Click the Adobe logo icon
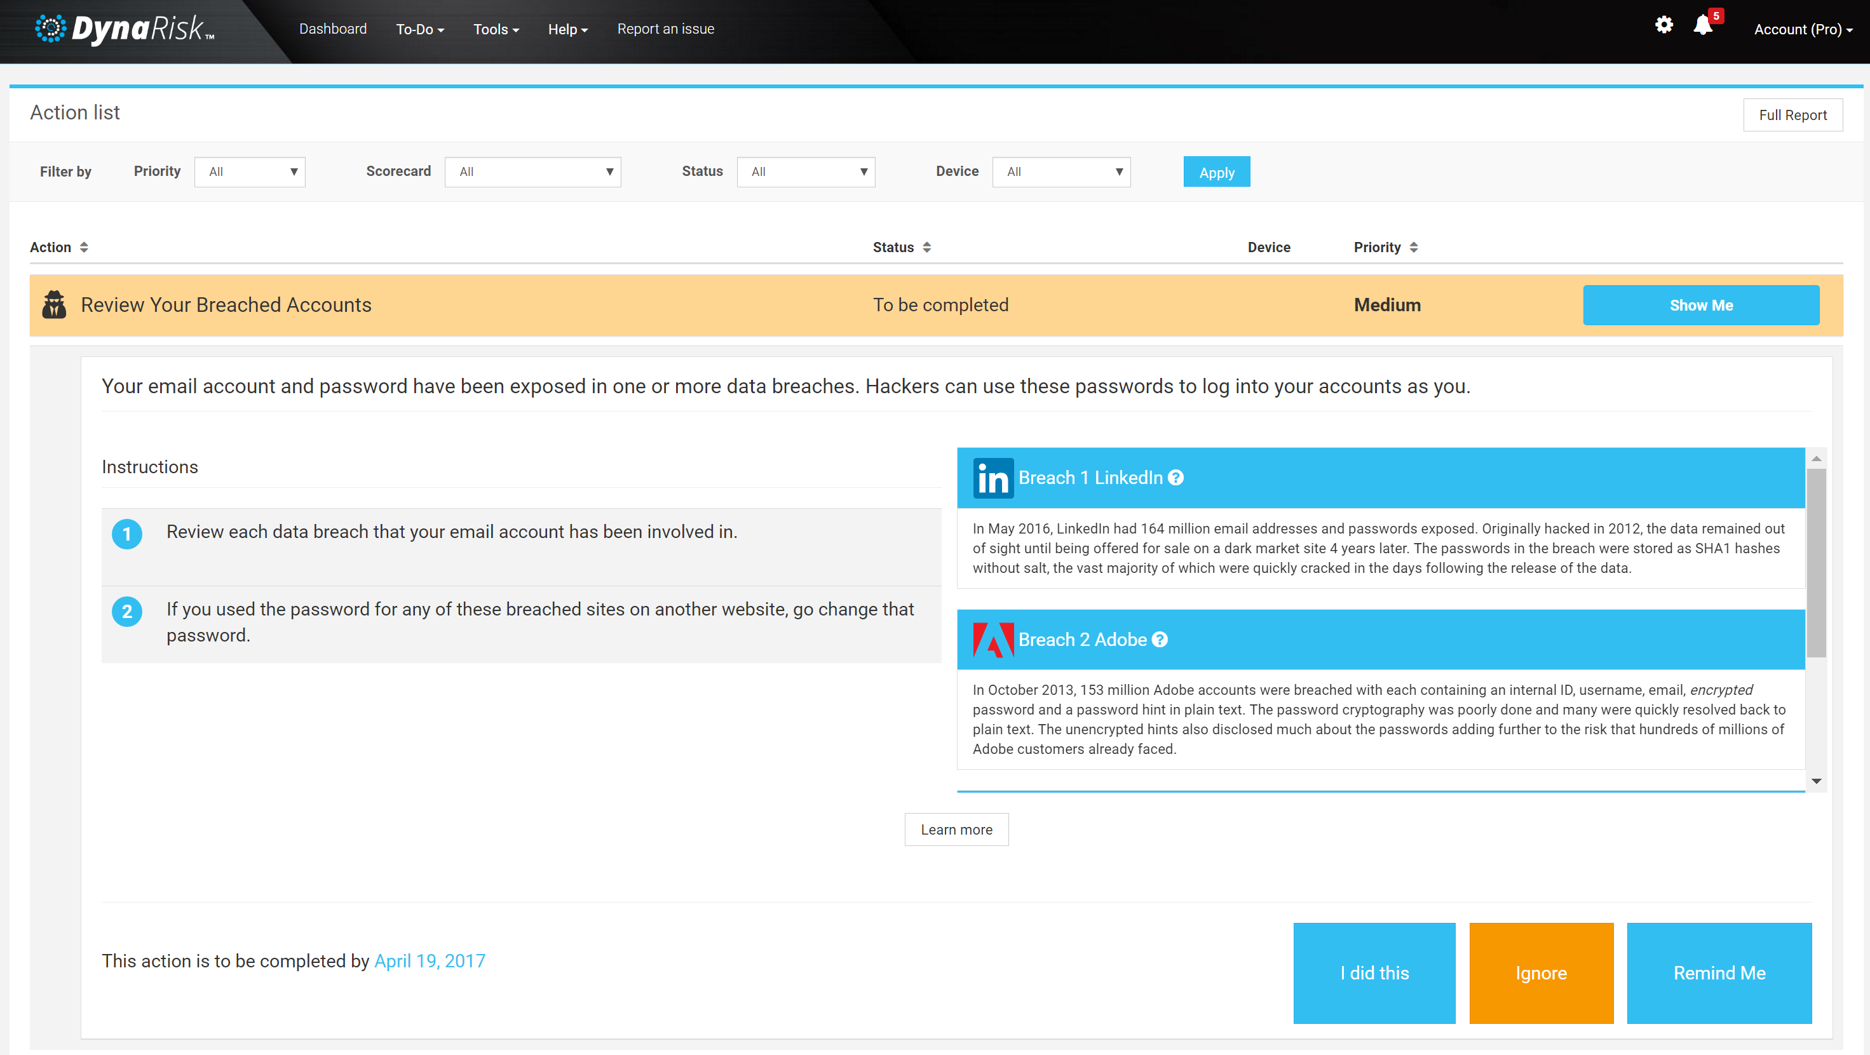This screenshot has width=1870, height=1055. tap(993, 640)
